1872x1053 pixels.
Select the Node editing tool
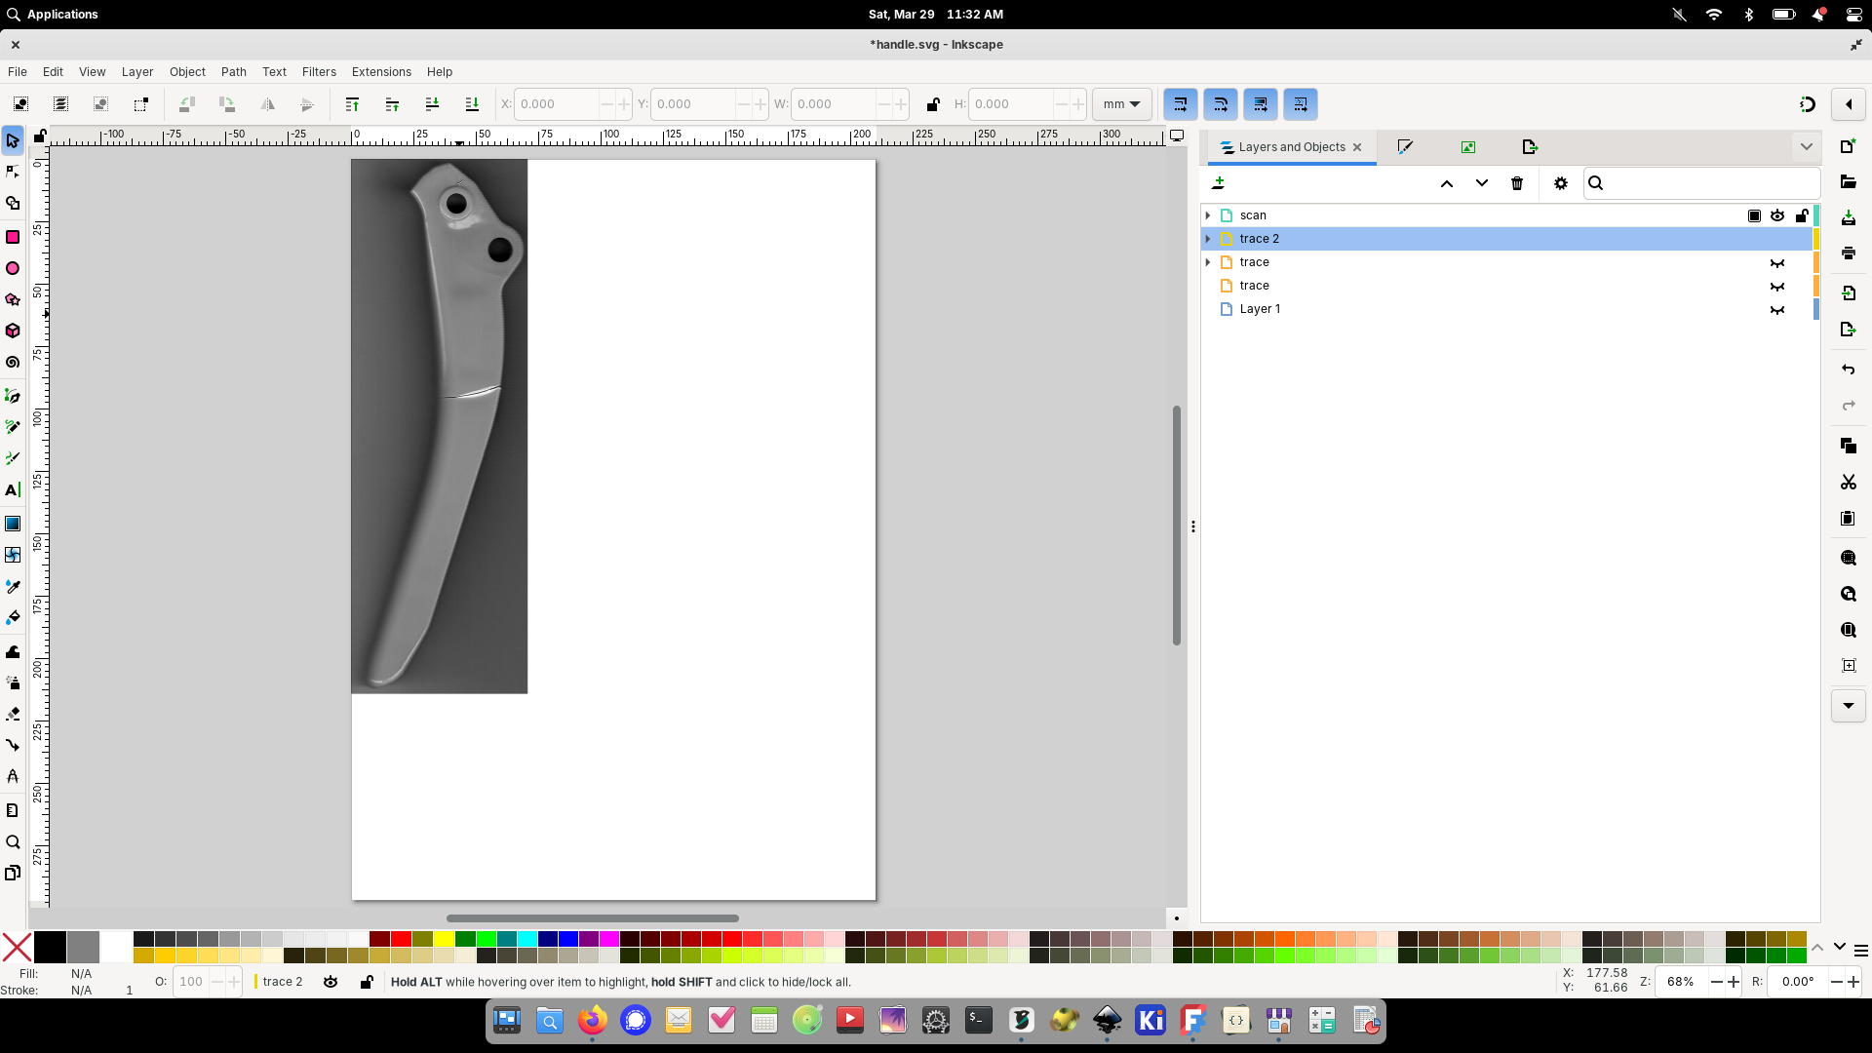point(13,172)
